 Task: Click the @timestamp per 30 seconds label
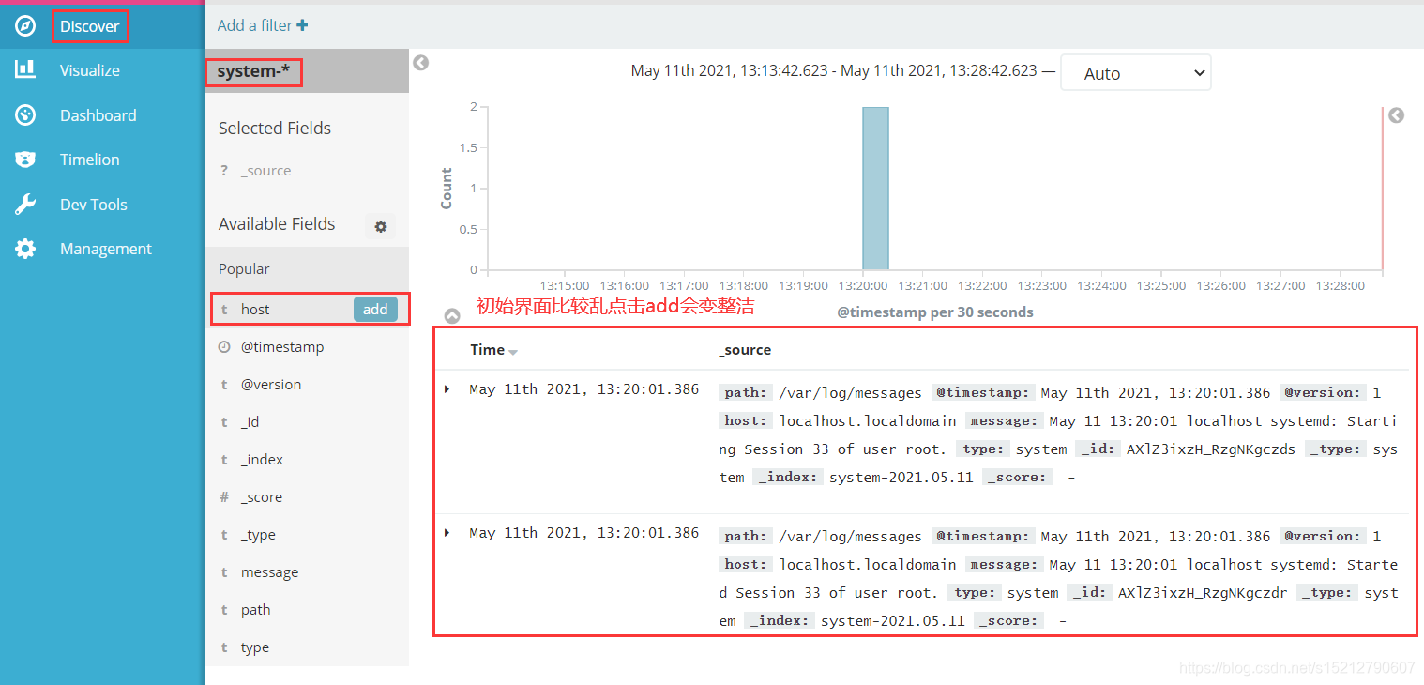pos(935,312)
